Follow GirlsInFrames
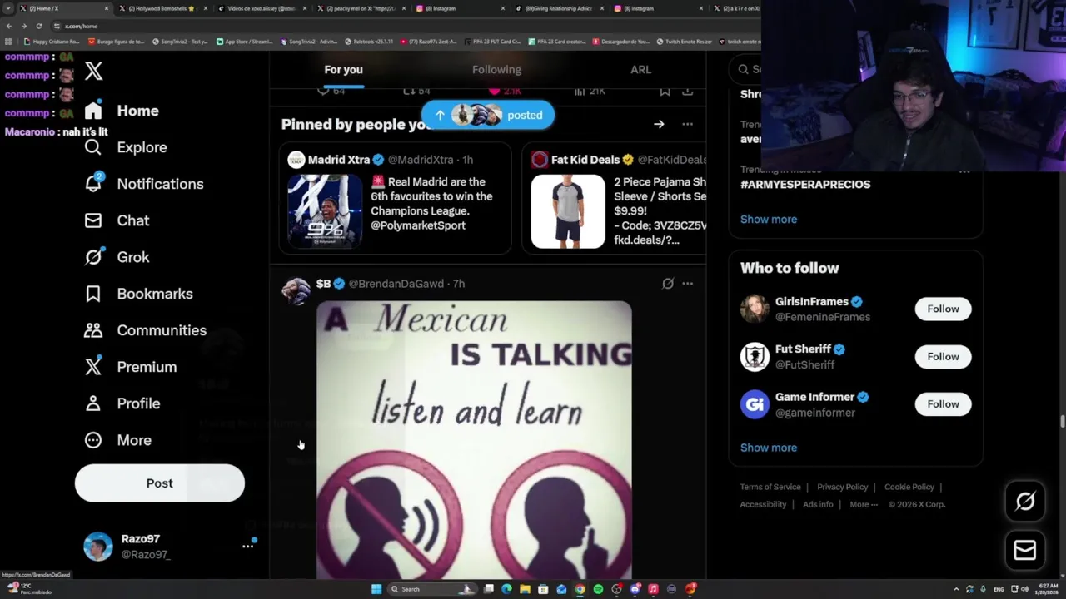The height and width of the screenshot is (599, 1066). (943, 309)
